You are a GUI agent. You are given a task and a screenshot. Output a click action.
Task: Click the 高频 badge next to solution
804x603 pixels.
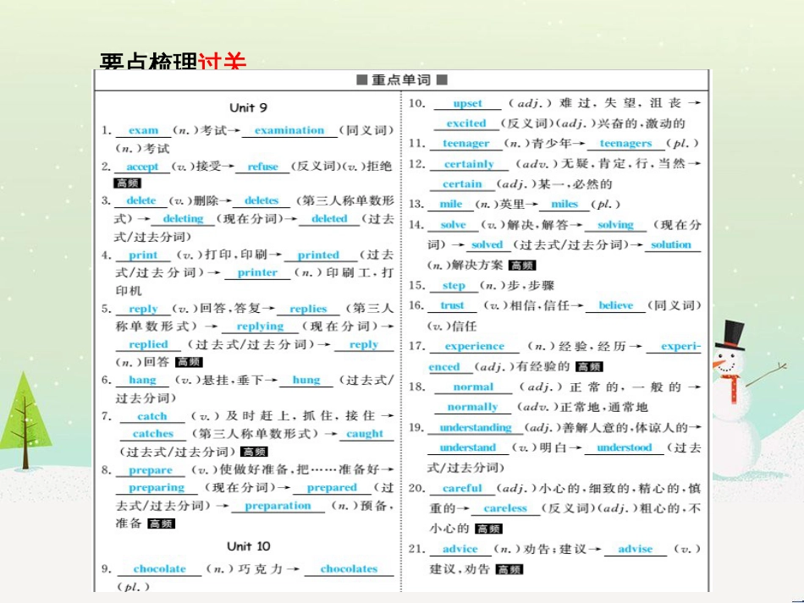(x=522, y=266)
